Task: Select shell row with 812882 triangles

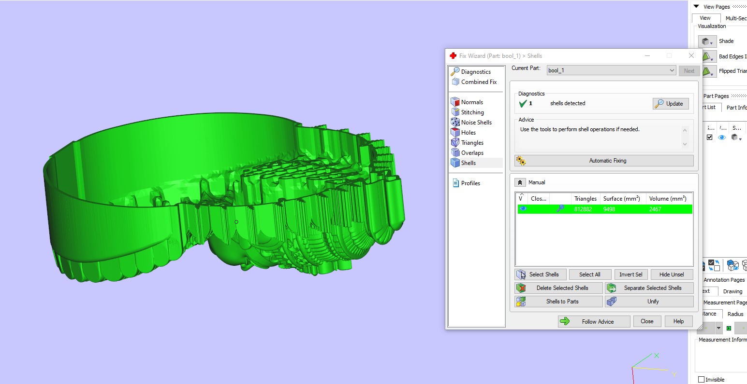Action: (x=605, y=209)
